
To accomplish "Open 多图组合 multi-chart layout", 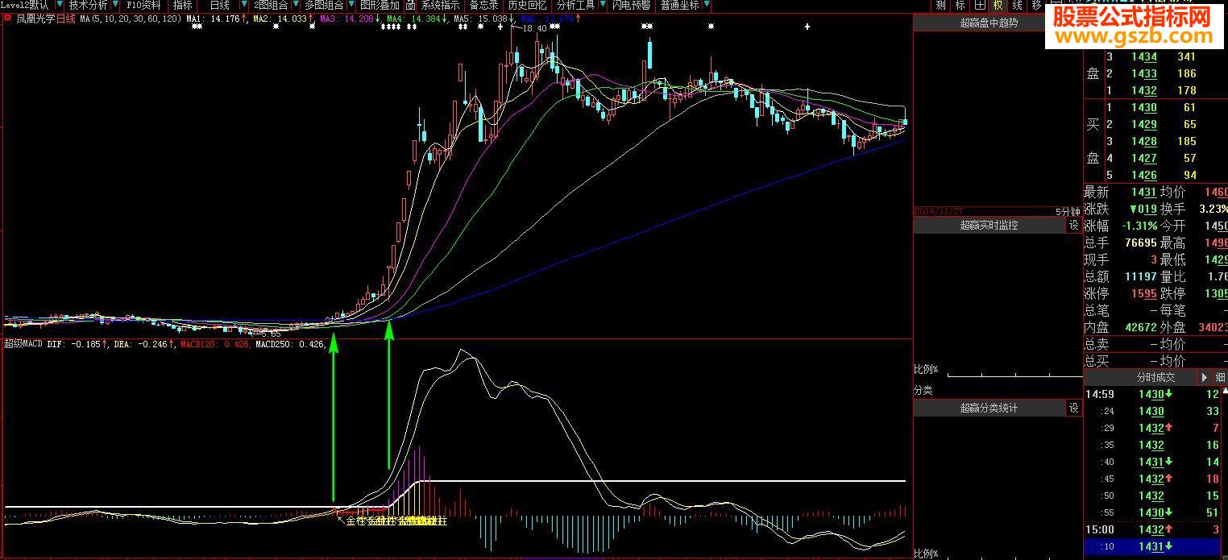I will point(323,5).
